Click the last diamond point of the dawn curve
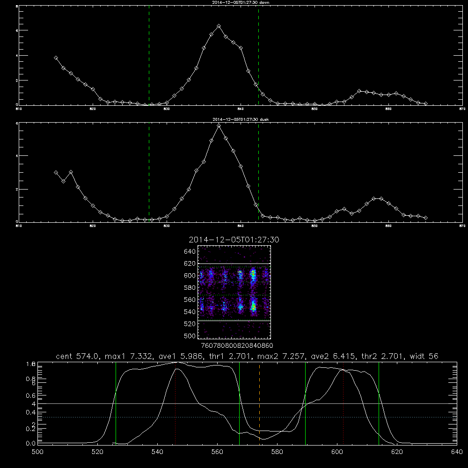 point(425,103)
